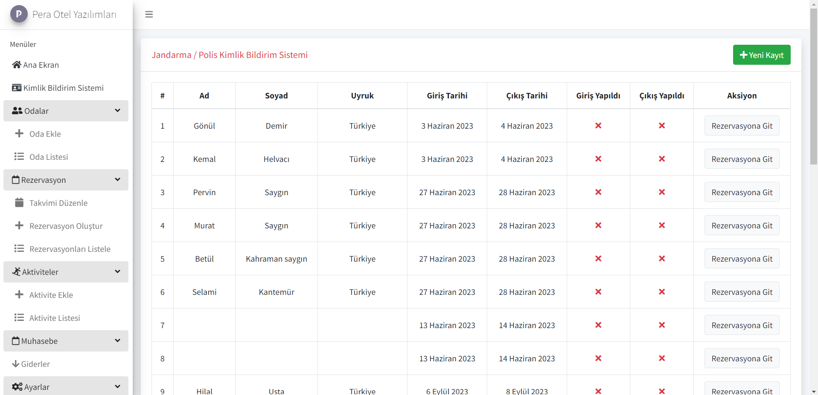
Task: Open Rezervasyon Oluştur in sidebar
Action: coord(66,226)
